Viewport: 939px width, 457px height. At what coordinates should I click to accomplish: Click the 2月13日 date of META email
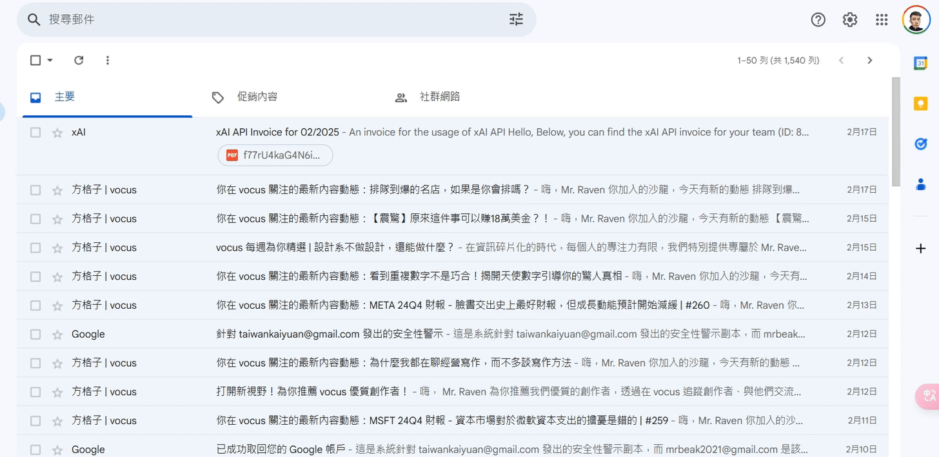click(862, 306)
